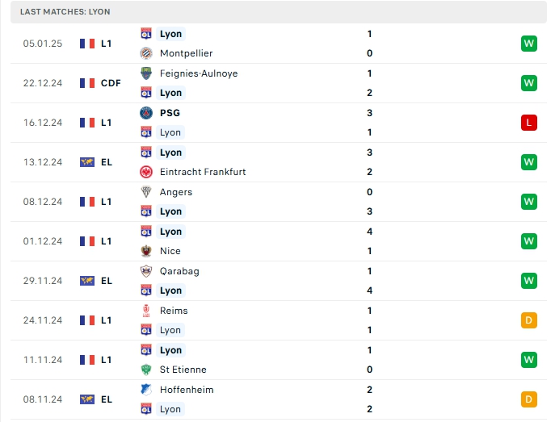
Task: Click the St Etienne green crest
Action: (146, 370)
